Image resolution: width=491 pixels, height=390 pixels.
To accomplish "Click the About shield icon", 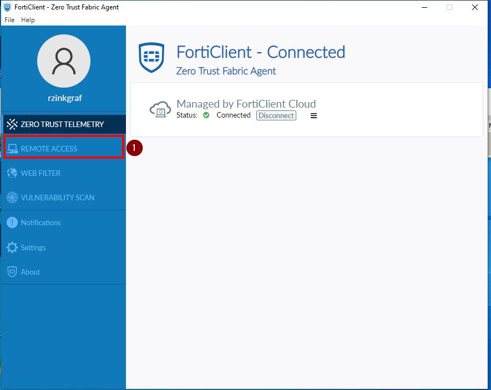I will 12,272.
